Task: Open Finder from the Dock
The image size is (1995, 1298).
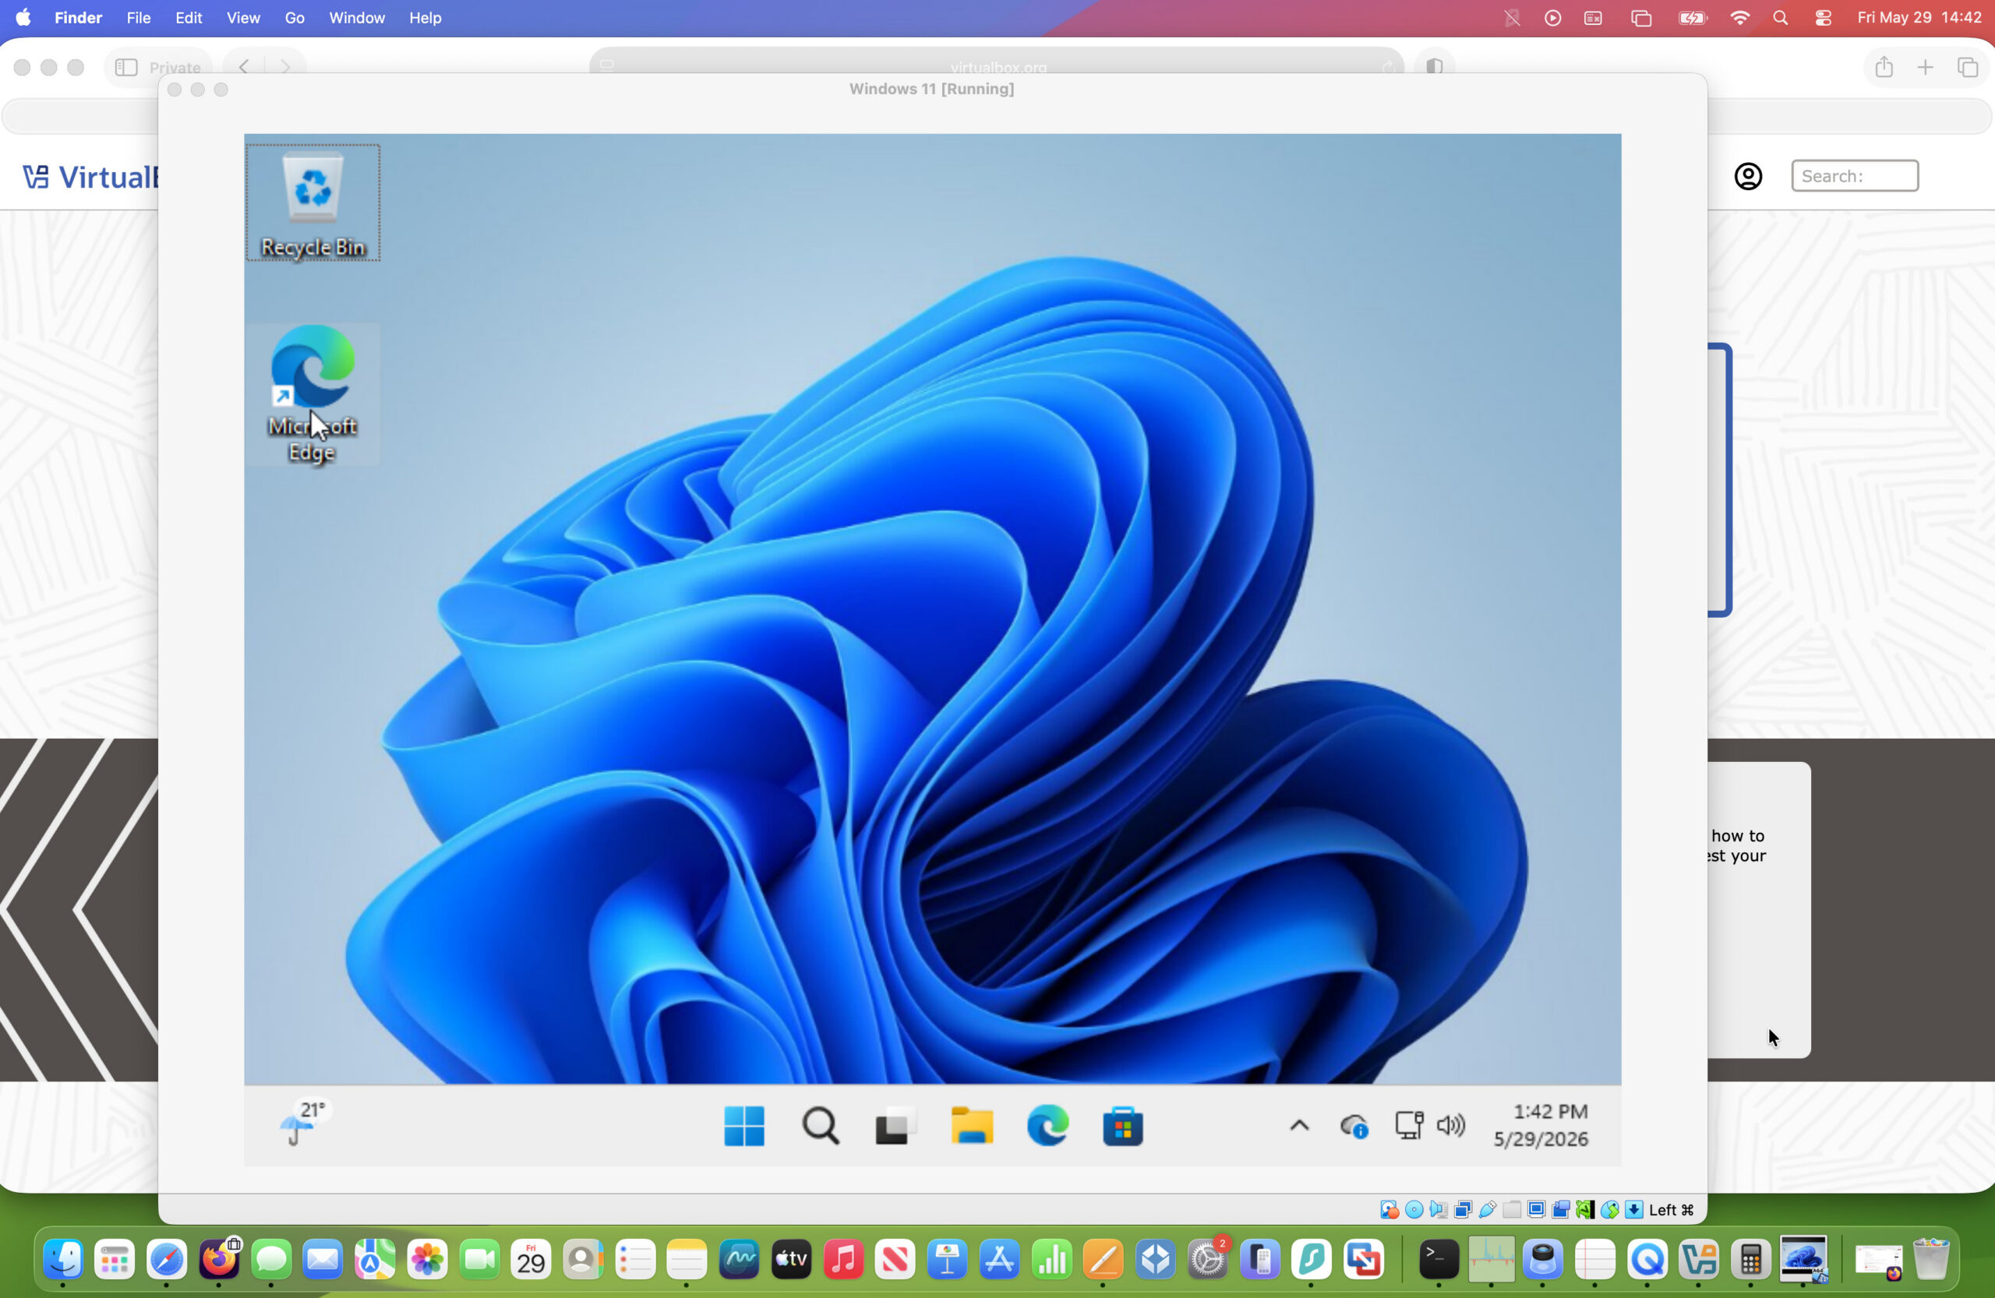Action: pyautogui.click(x=63, y=1258)
